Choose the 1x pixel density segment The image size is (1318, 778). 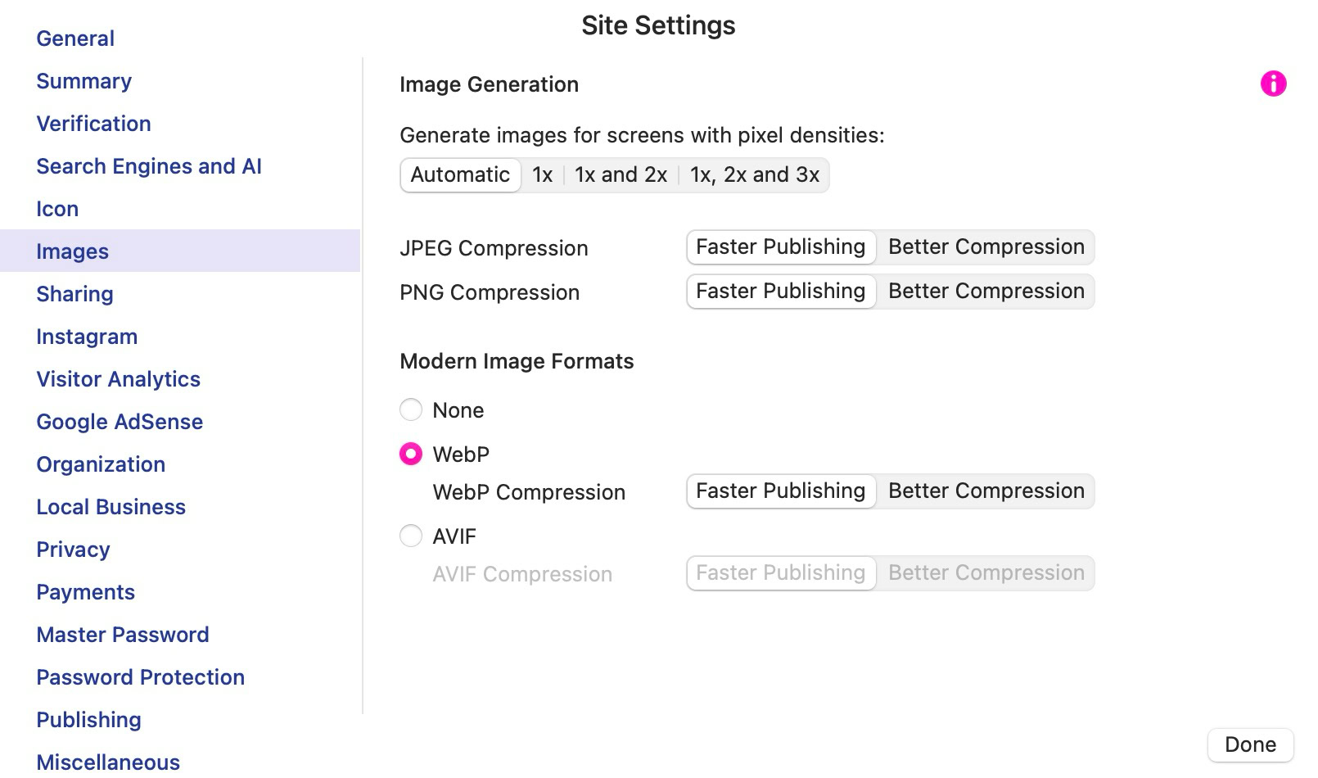pos(542,175)
